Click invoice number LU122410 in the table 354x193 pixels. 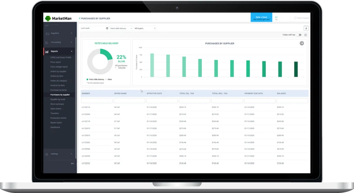pos(86,128)
